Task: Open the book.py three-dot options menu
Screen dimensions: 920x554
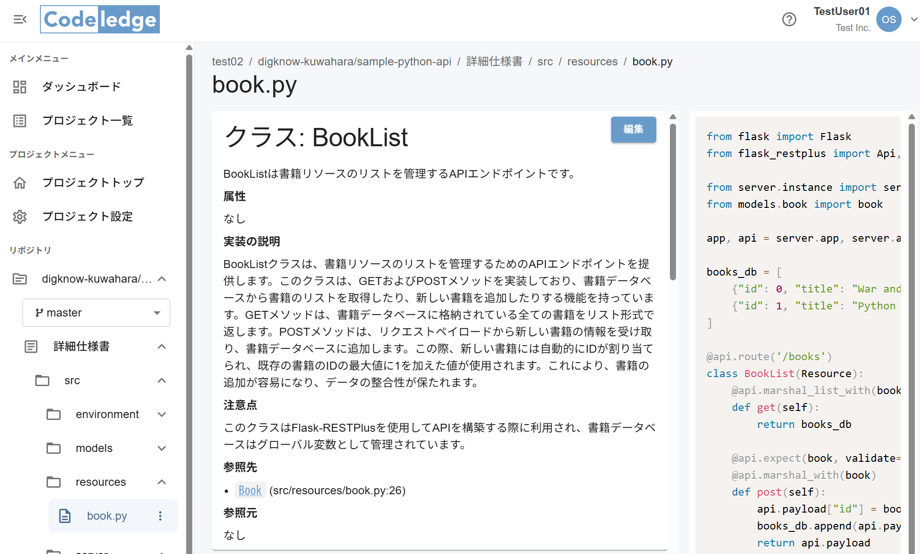Action: click(160, 516)
